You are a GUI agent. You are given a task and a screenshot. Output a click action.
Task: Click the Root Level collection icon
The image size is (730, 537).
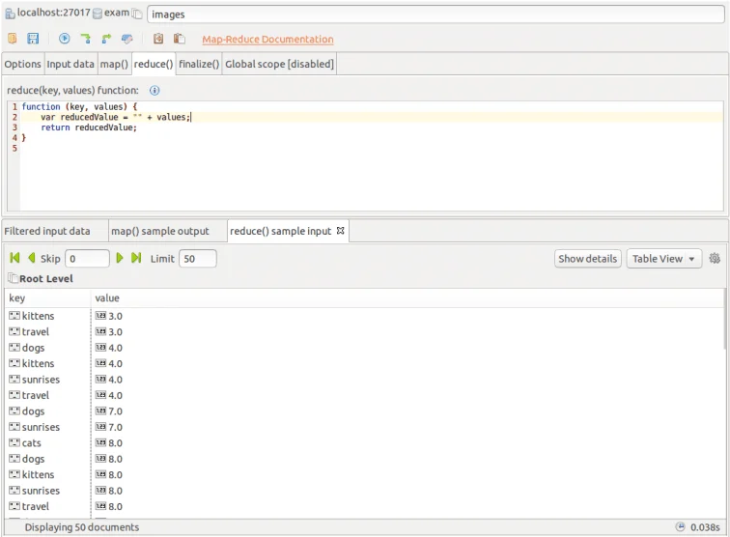14,278
